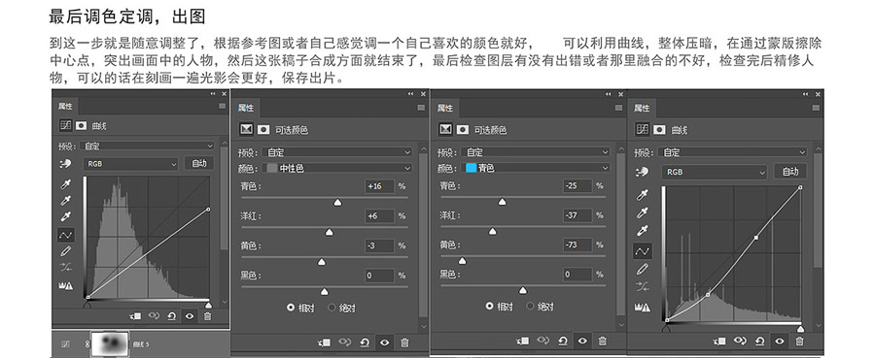
Task: Click histogram warning icon in leftmost Curves panel
Action: 66,285
